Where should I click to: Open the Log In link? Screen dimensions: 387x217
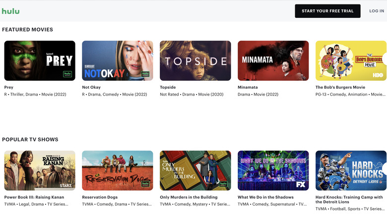(x=377, y=11)
